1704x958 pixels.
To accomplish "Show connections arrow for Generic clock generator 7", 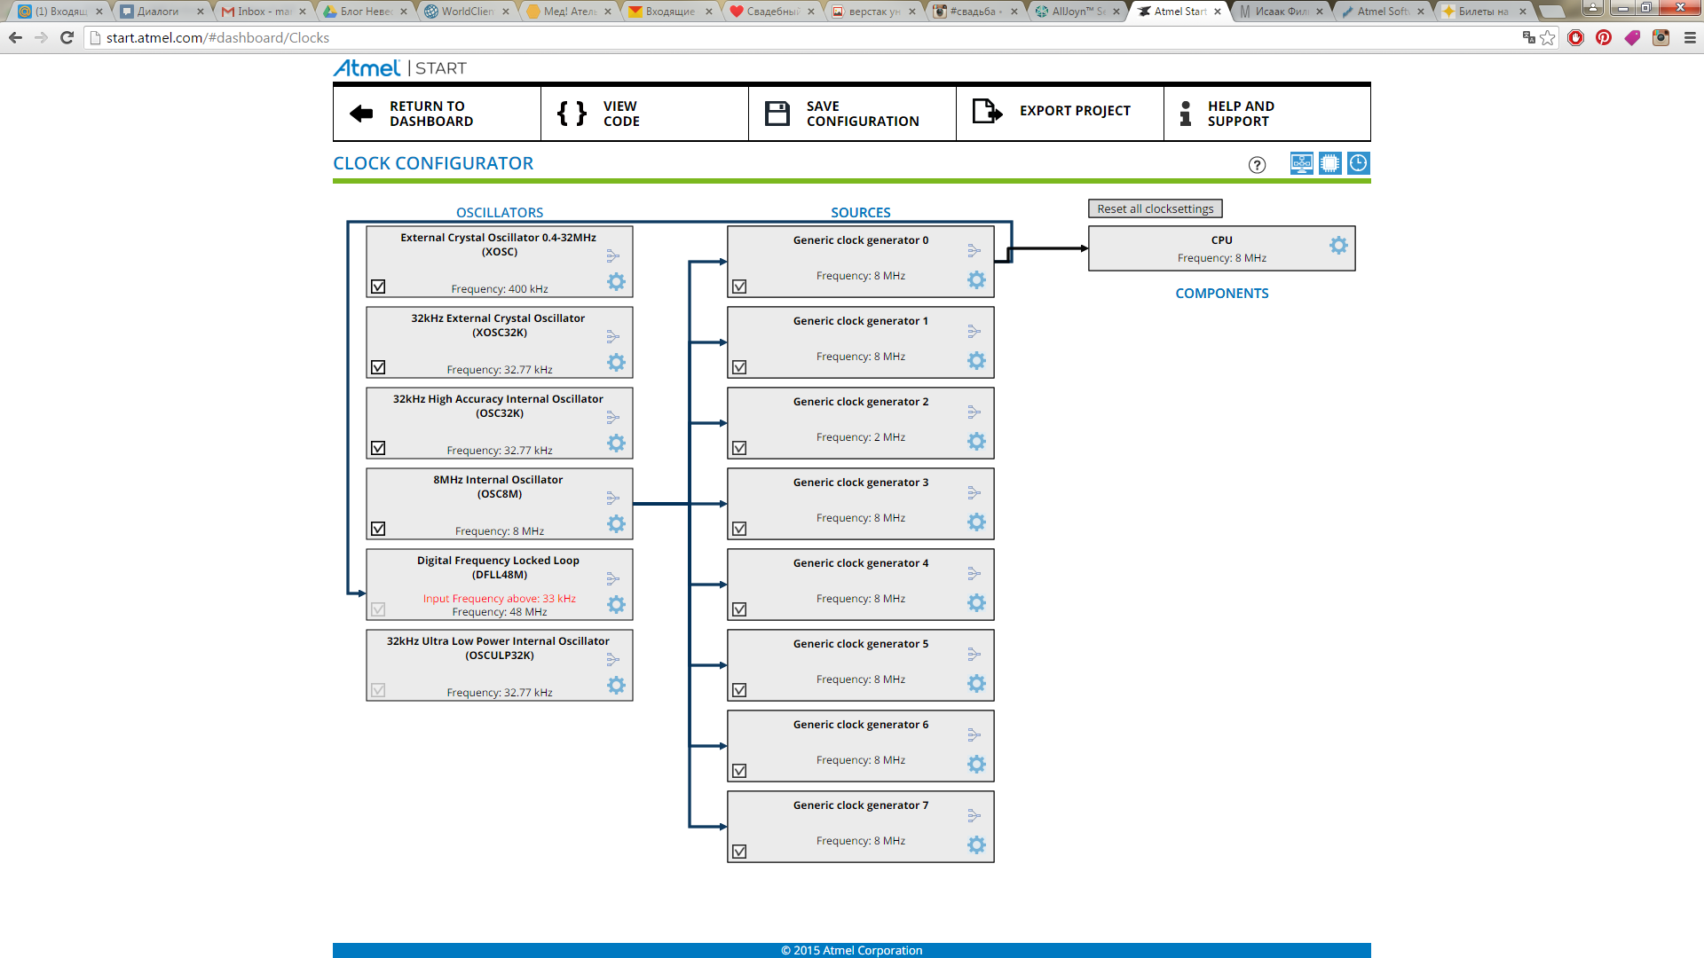I will coord(974,816).
